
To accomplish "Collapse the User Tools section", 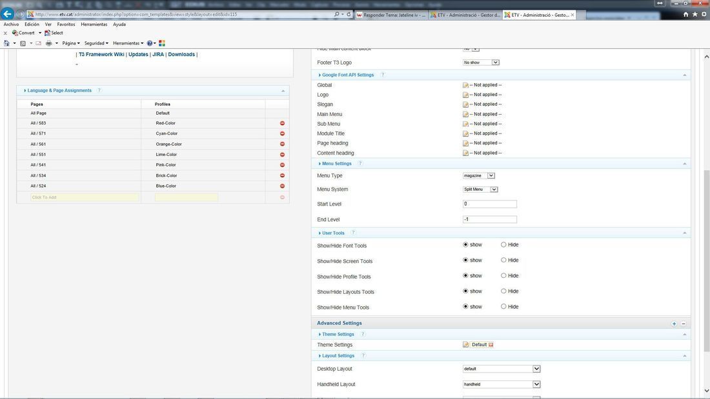I will [685, 233].
